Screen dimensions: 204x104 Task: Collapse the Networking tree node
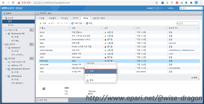click(x=4, y=59)
